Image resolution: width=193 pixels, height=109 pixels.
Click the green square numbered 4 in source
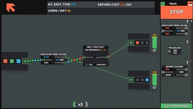[x=12, y=61]
